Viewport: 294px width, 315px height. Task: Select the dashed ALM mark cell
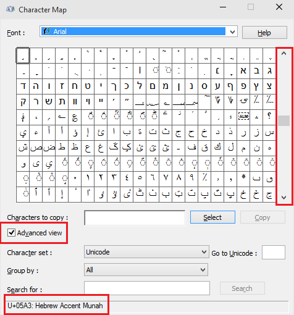(x=243, y=117)
